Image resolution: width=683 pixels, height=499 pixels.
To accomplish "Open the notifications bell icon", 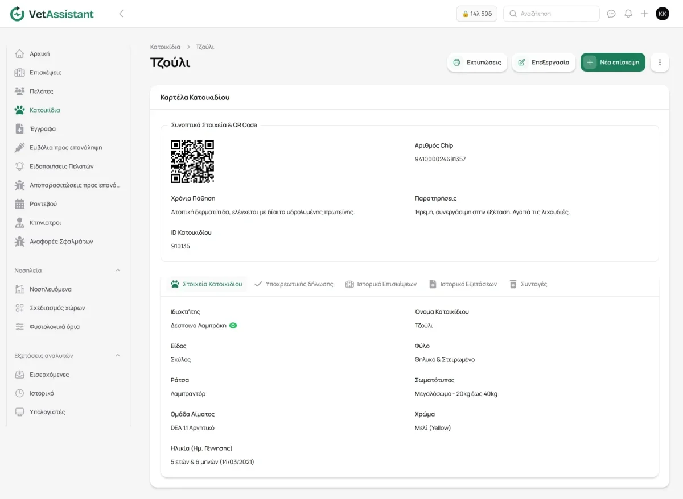I will coord(628,14).
